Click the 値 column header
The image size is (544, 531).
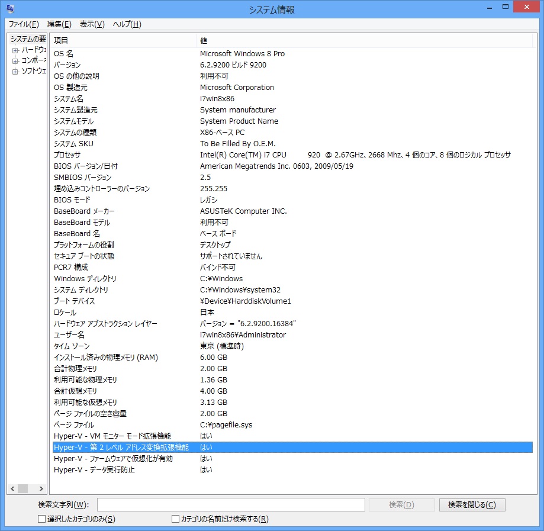click(364, 41)
